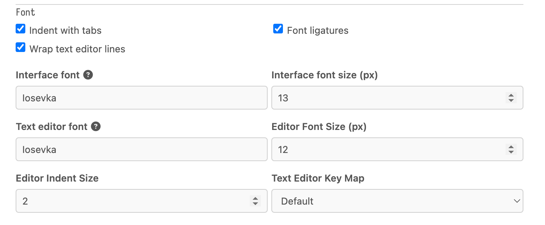Viewport: 545px width, 225px height.
Task: Disable the Indent with tabs checkbox
Action: [x=20, y=29]
